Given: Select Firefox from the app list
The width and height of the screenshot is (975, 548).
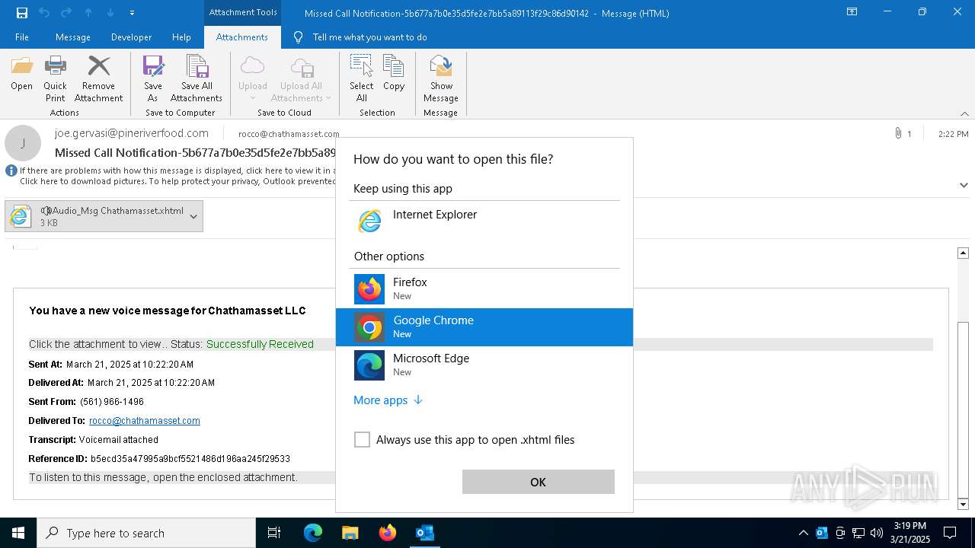Looking at the screenshot, I should [484, 289].
